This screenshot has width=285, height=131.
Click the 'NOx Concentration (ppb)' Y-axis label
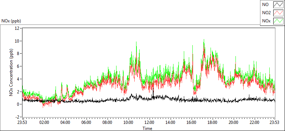click(x=11, y=72)
